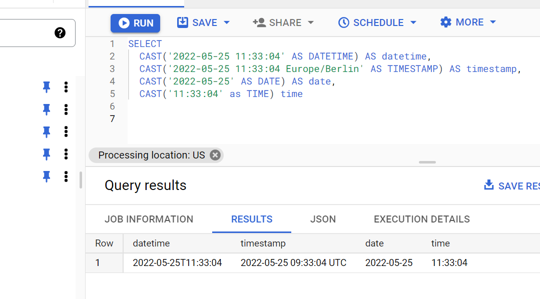Viewport: 540px width, 299px height.
Task: Open the second sidebar three-dot menu
Action: coord(66,109)
